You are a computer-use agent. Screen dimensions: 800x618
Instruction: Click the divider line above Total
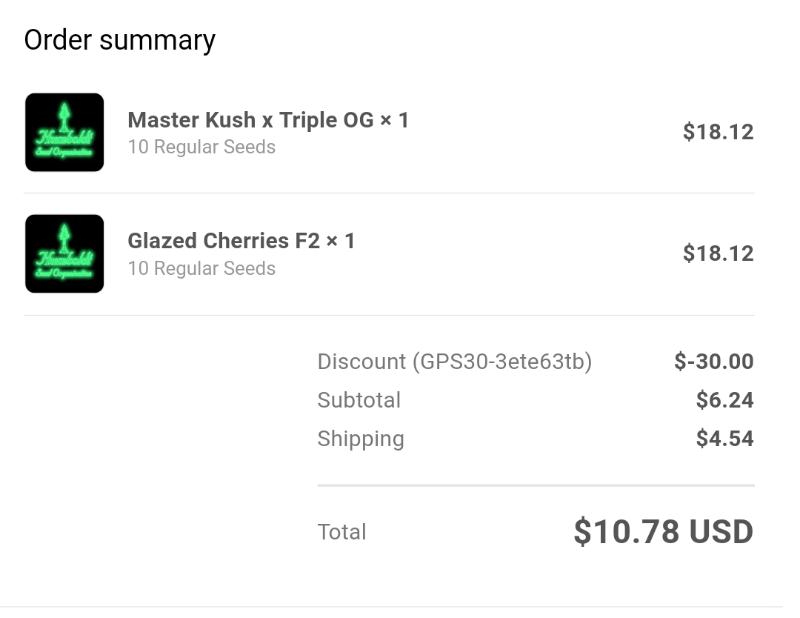click(x=536, y=485)
